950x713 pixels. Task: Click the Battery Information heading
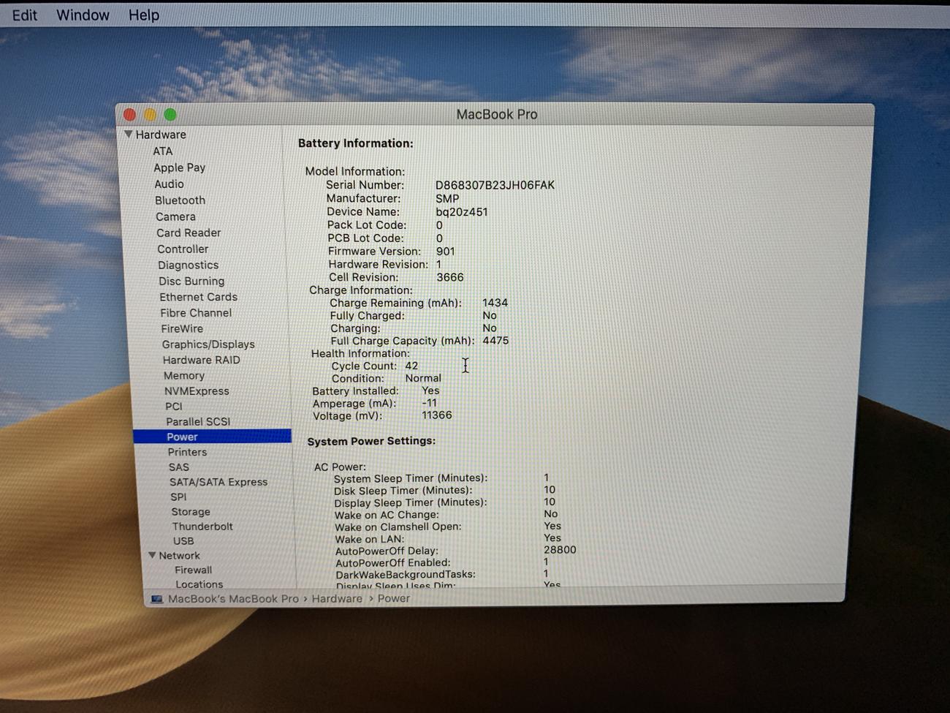click(355, 143)
